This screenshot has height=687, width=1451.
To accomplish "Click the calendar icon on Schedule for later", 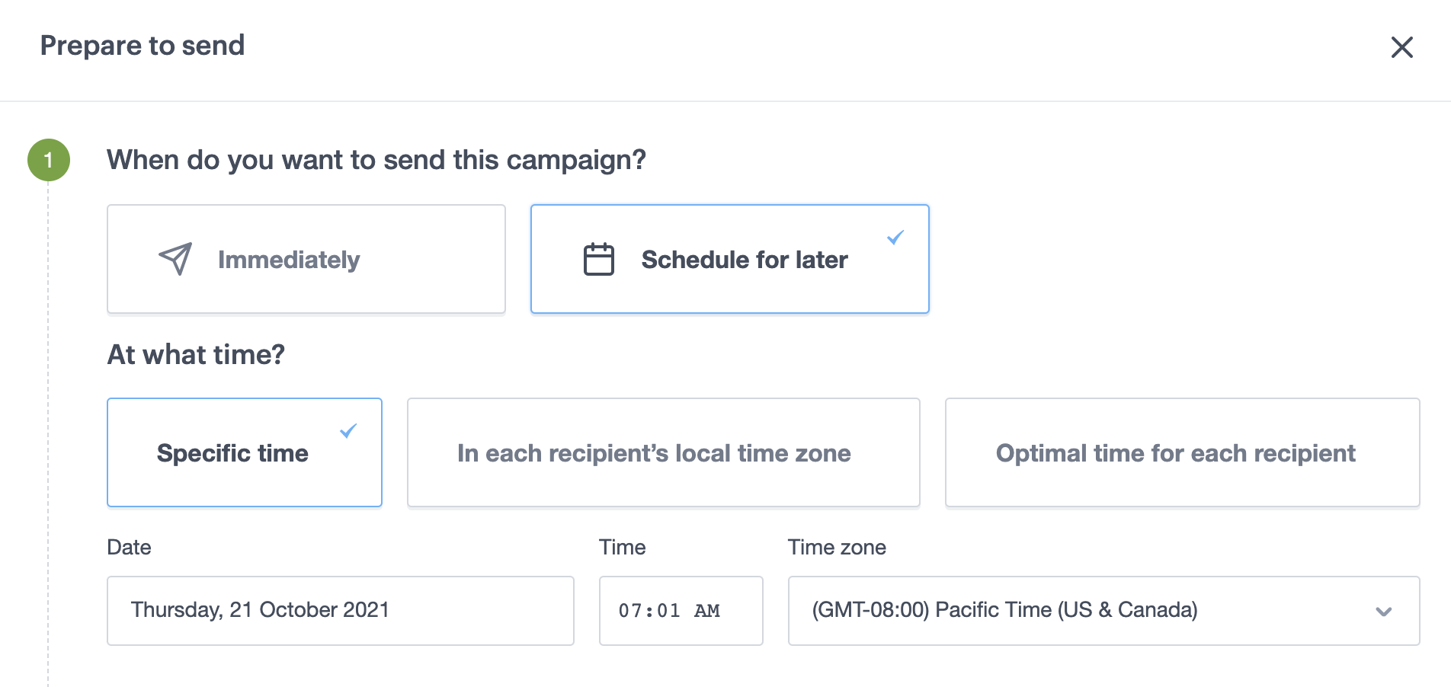I will click(x=599, y=259).
